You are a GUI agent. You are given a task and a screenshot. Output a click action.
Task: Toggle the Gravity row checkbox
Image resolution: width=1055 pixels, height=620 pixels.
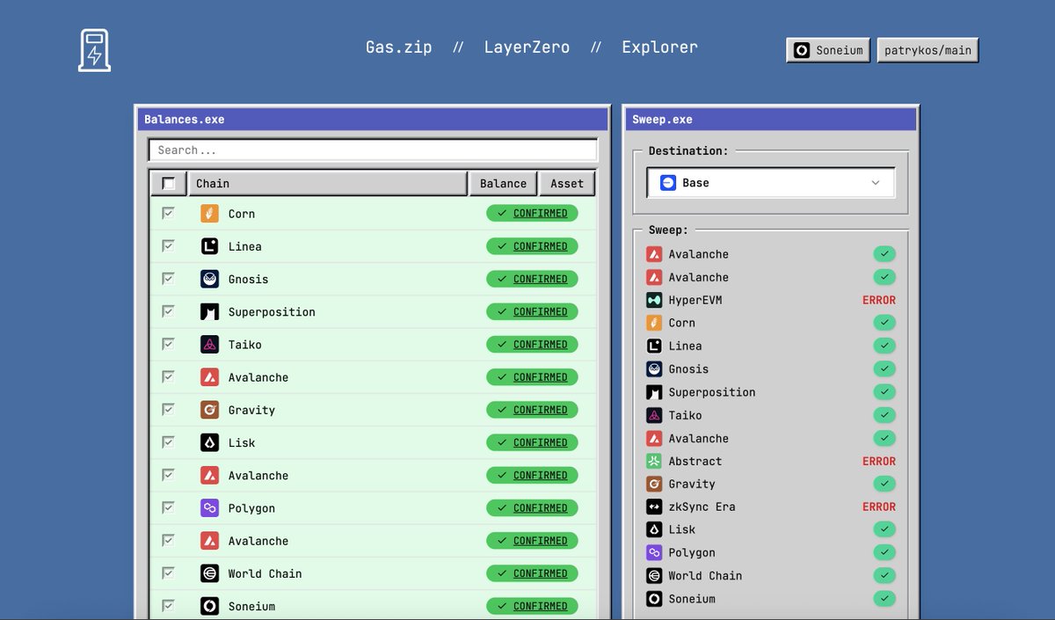point(168,409)
